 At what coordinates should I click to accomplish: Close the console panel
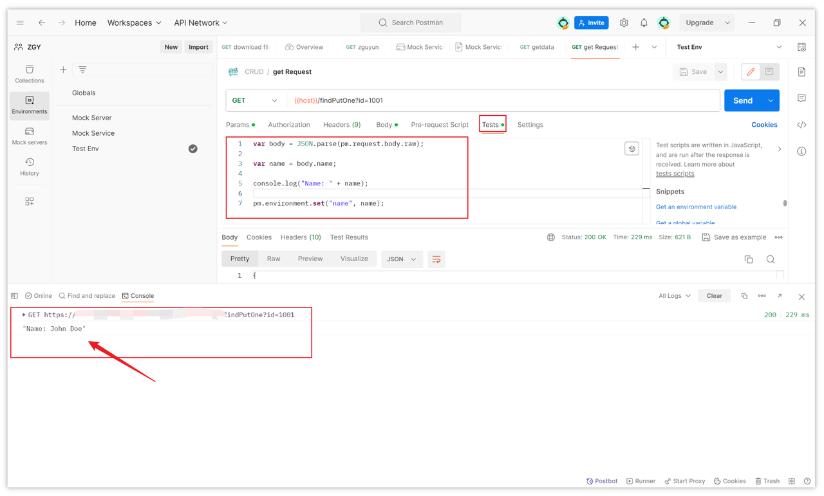click(801, 297)
